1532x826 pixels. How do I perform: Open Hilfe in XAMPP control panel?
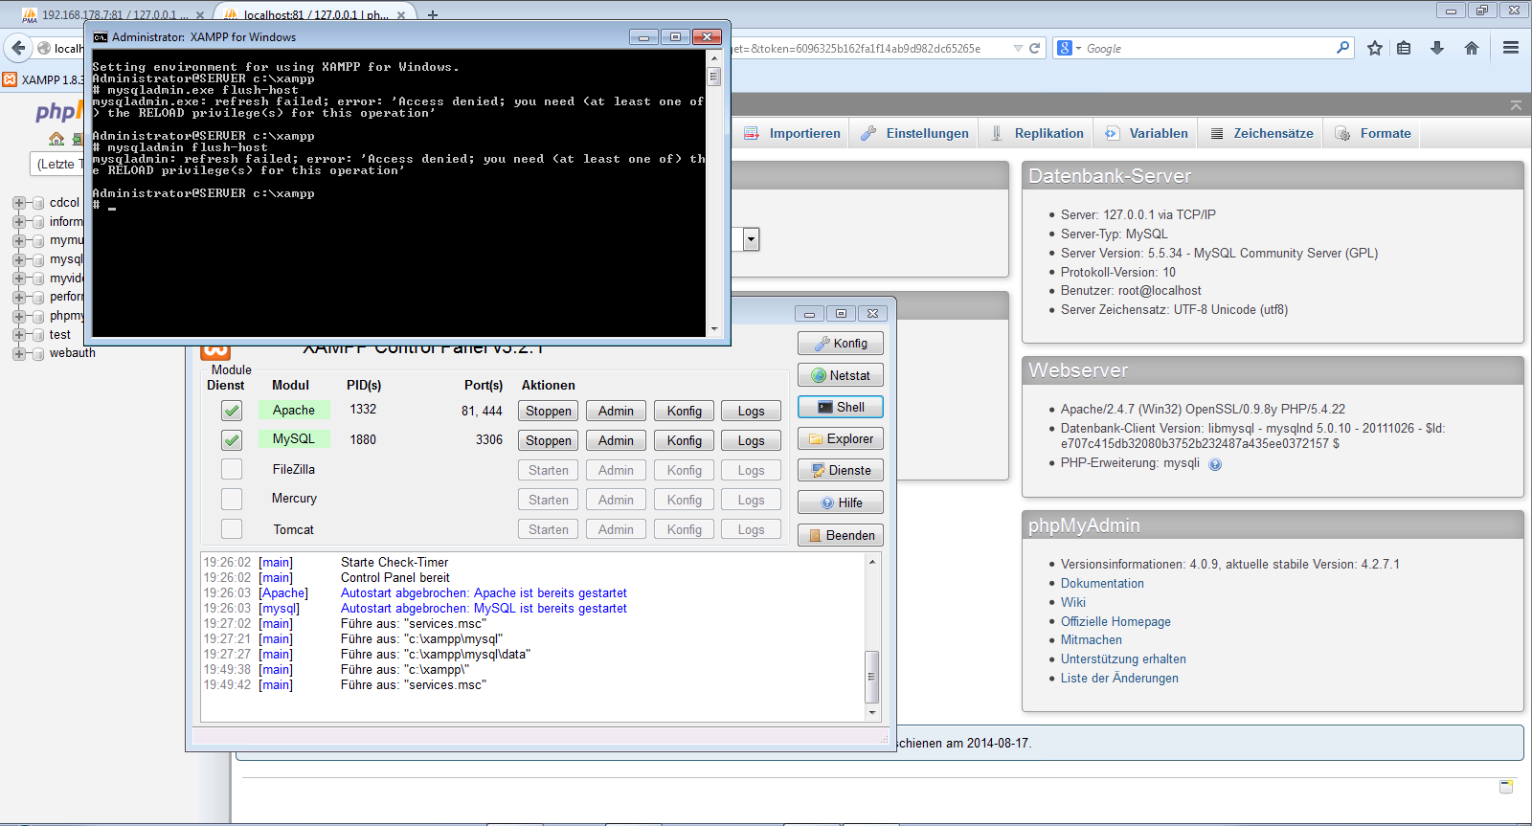pos(841,502)
